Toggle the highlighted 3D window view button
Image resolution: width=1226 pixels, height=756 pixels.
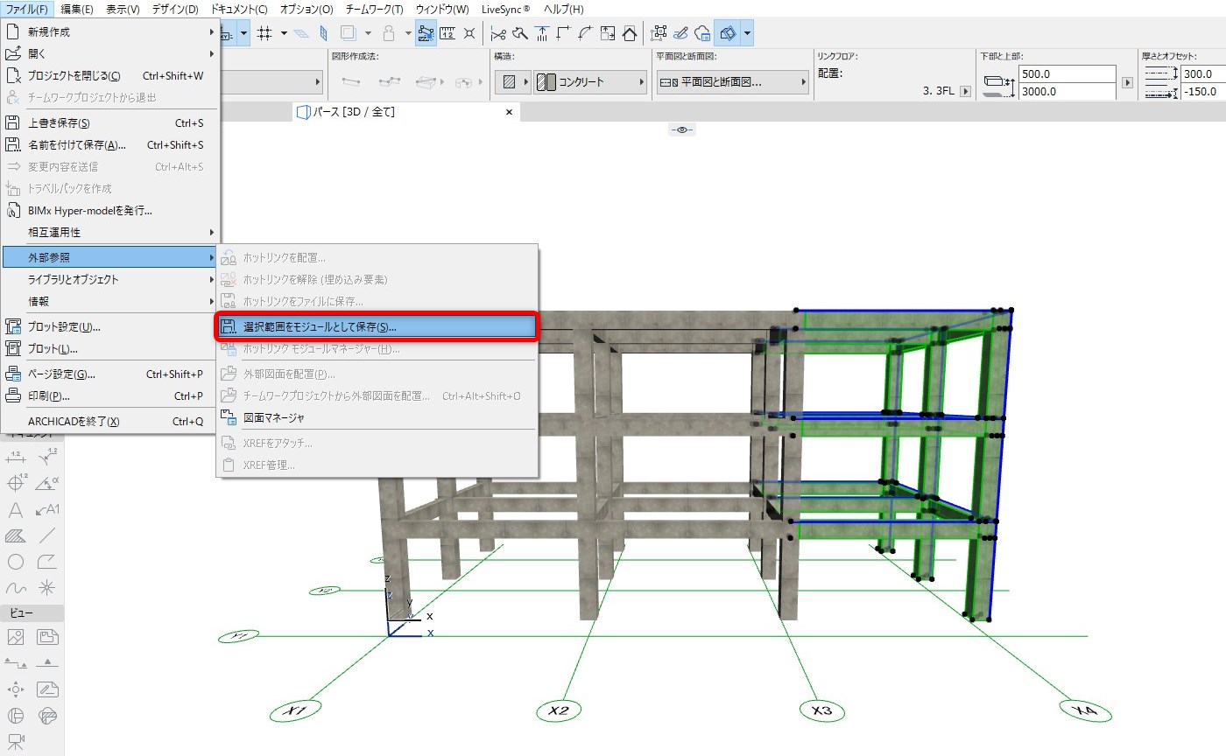pos(727,33)
